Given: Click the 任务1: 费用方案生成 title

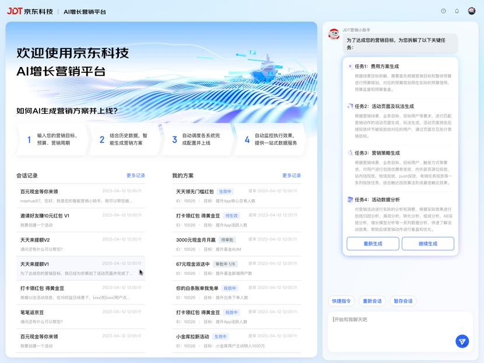Looking at the screenshot, I should 377,66.
